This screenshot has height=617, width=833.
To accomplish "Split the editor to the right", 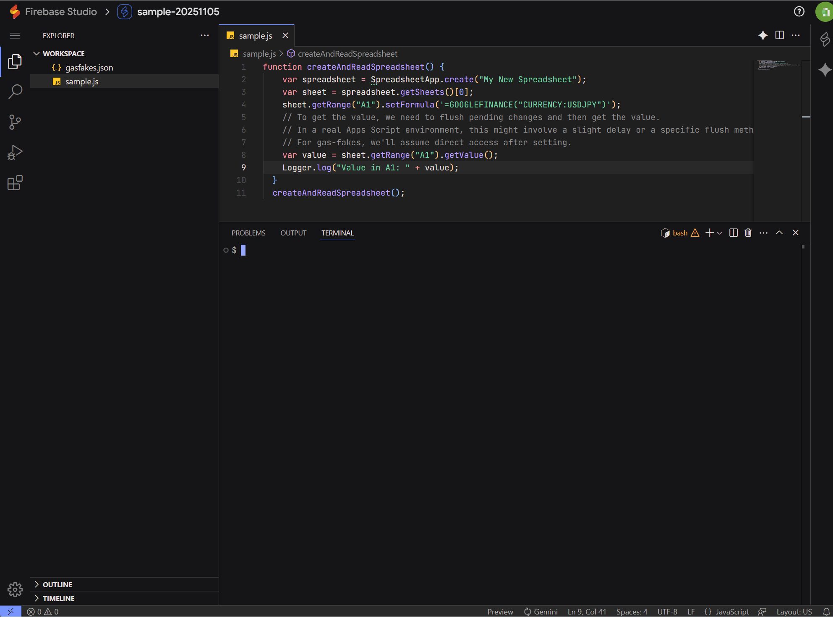I will [779, 36].
